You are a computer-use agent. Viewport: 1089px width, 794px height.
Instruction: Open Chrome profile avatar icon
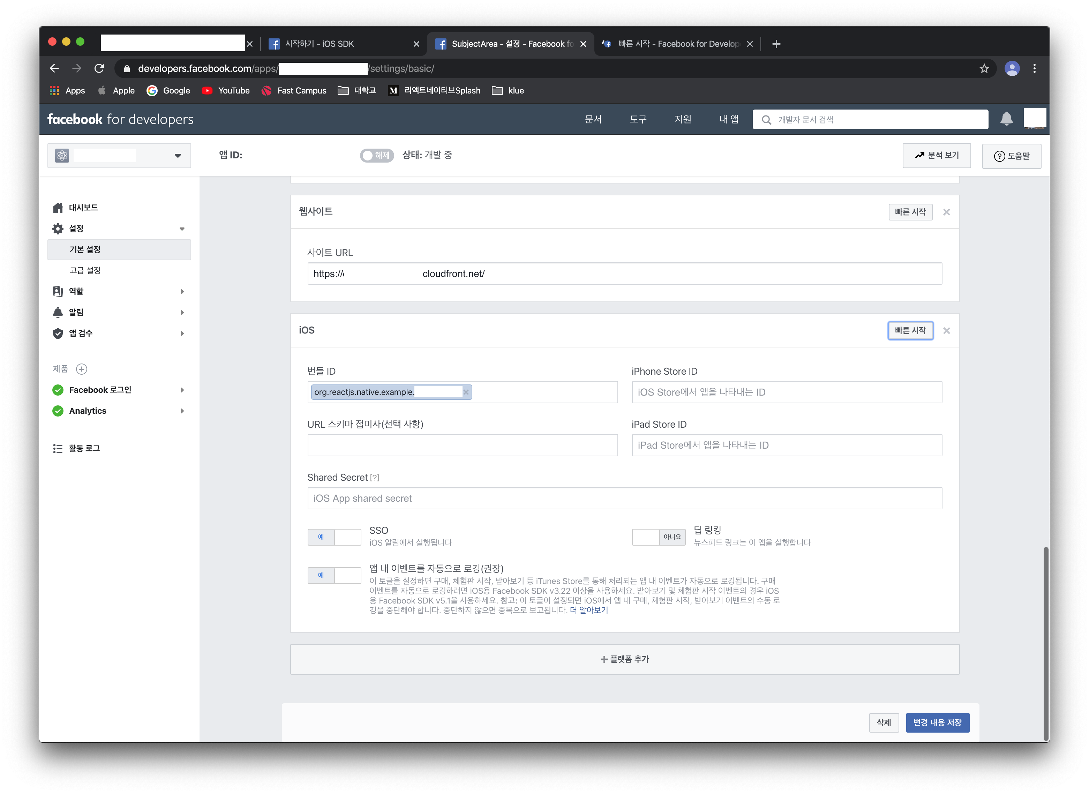click(1012, 69)
